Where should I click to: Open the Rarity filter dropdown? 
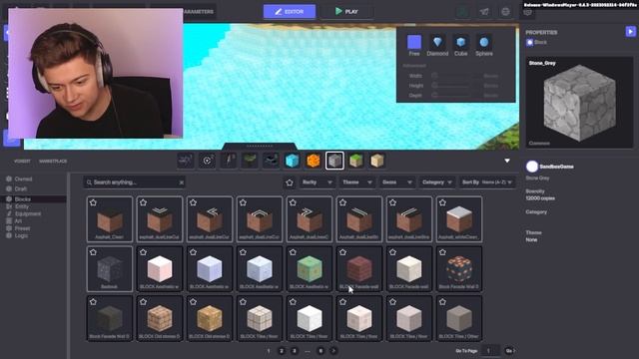coord(318,182)
